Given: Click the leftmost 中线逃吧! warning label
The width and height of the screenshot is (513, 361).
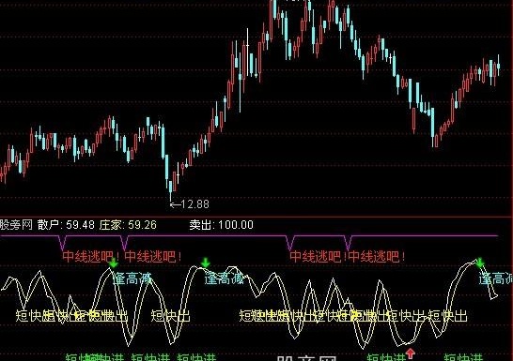Looking at the screenshot, I should tap(90, 257).
